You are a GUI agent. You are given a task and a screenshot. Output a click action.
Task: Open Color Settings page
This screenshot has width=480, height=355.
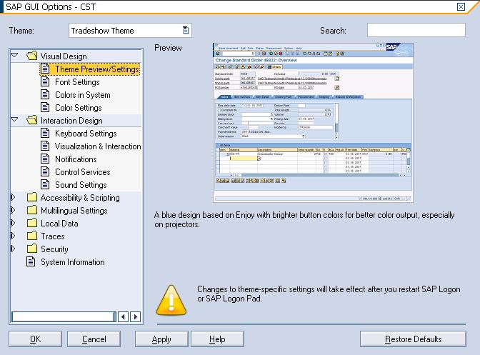79,108
